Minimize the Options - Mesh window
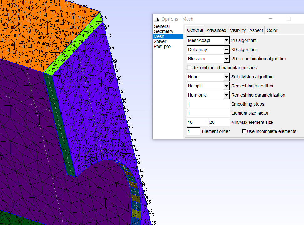 [x=271, y=19]
